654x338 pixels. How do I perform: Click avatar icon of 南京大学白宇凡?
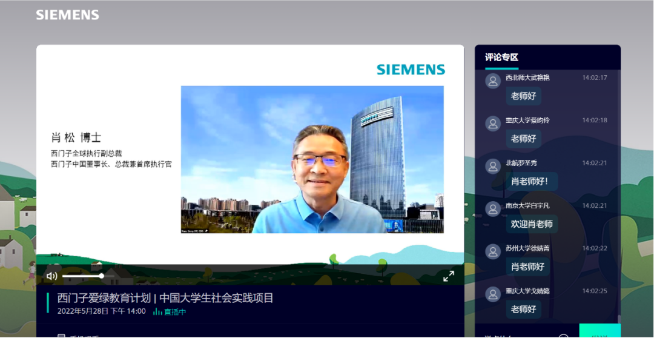[492, 208]
